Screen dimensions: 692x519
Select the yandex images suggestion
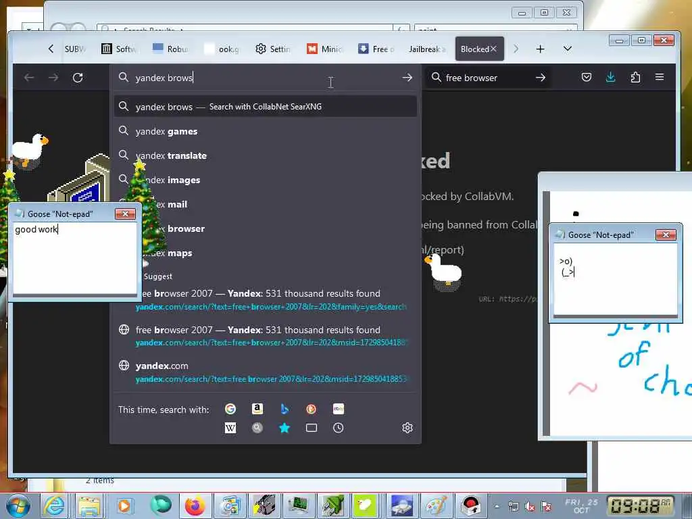click(265, 180)
